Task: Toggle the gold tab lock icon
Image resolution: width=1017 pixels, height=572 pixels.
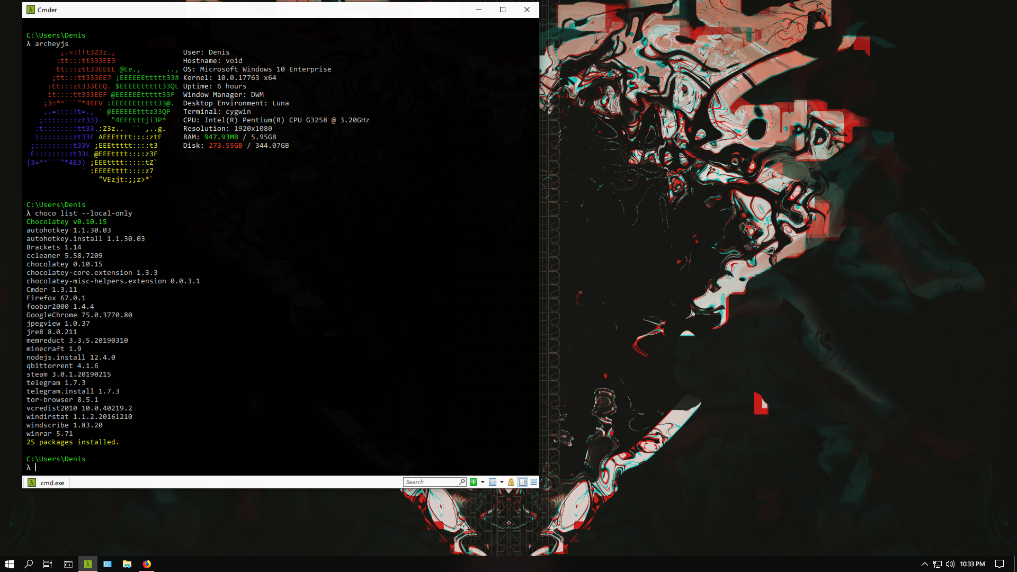Action: (x=511, y=482)
